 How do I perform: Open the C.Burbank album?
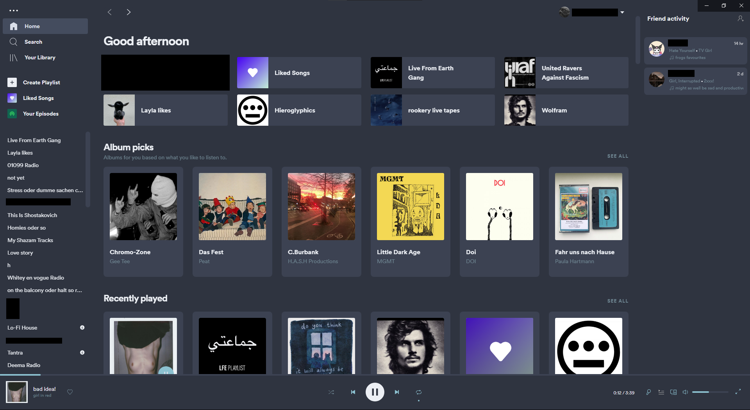point(321,222)
